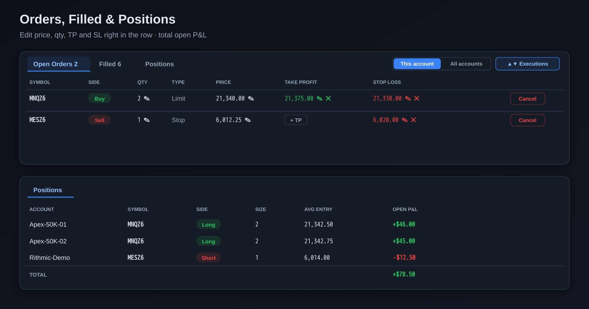The image size is (589, 309).
Task: Switch to This account view
Action: coord(417,64)
